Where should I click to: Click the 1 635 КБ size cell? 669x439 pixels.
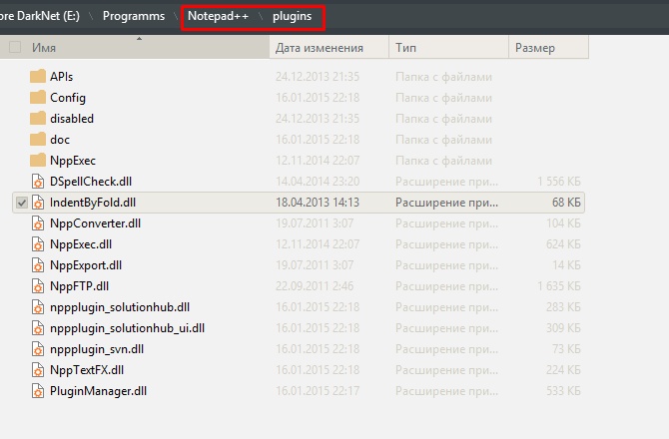point(559,286)
